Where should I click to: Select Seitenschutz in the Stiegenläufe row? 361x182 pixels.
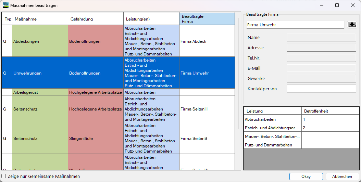pyautogui.click(x=40, y=138)
